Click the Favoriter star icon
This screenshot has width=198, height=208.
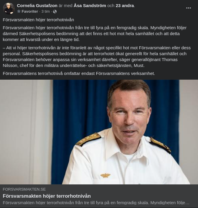19,11
